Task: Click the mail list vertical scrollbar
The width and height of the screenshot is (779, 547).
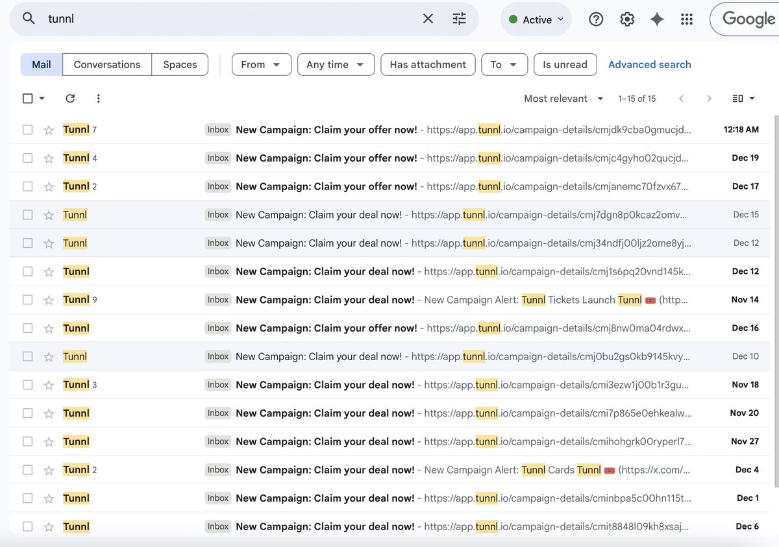Action: [x=776, y=302]
